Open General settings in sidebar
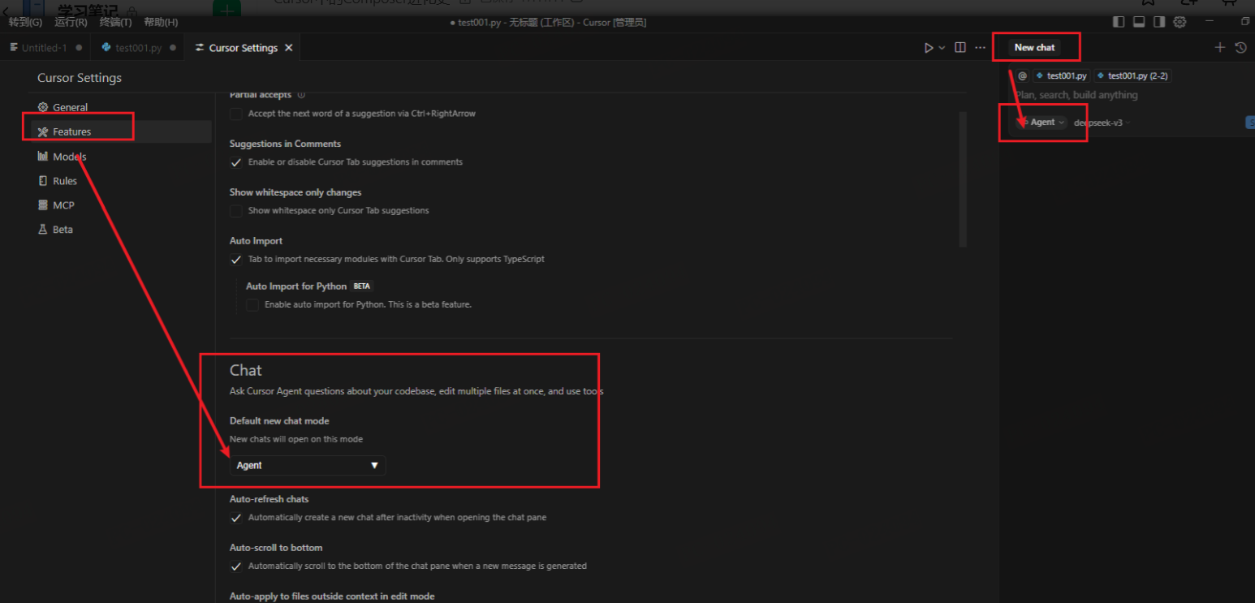This screenshot has height=603, width=1255. click(122, 107)
